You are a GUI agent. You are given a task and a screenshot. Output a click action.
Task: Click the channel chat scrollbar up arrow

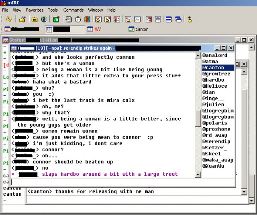pos(198,56)
